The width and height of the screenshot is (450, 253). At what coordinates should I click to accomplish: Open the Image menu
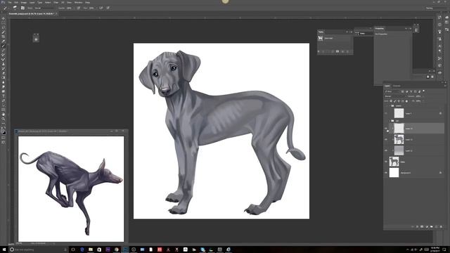coord(24,2)
